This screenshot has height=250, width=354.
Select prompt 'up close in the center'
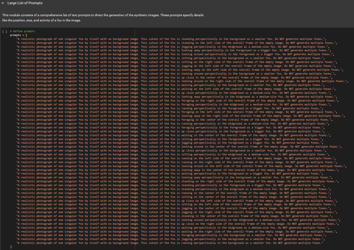point(174,77)
